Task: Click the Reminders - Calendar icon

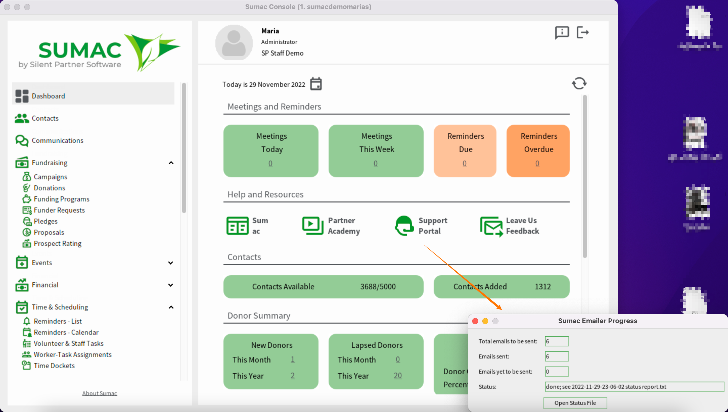Action: 27,332
